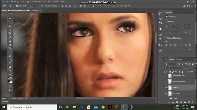Click the foreground color swatch
The image size is (197, 110).
click(9, 81)
